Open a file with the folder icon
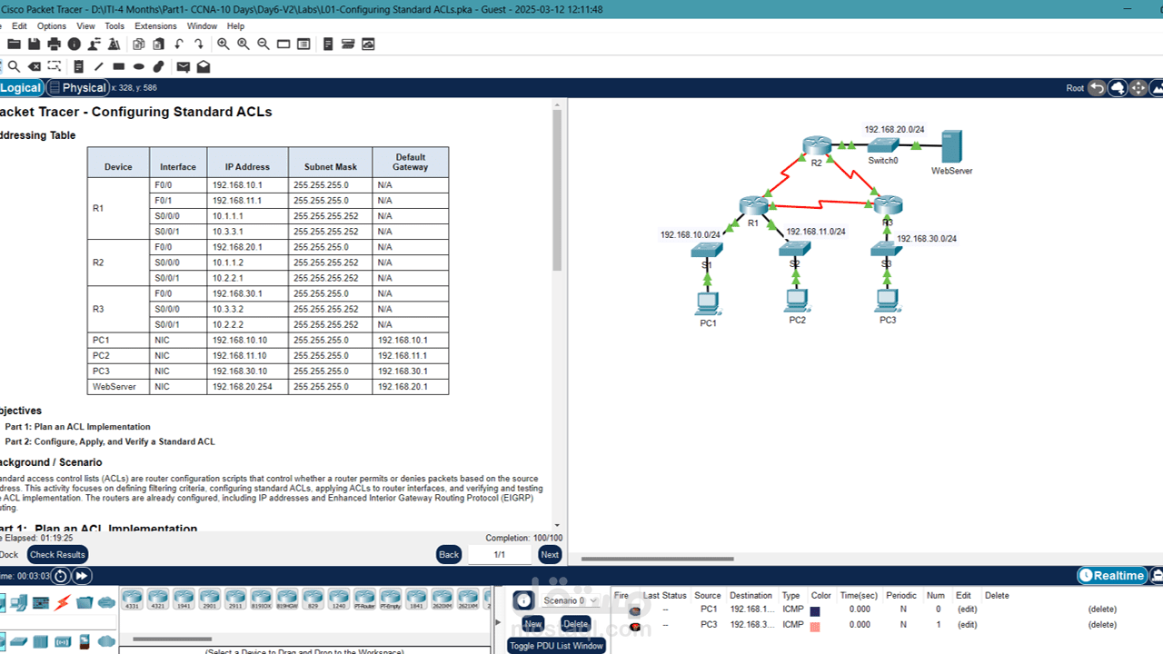1163x654 pixels. [14, 44]
